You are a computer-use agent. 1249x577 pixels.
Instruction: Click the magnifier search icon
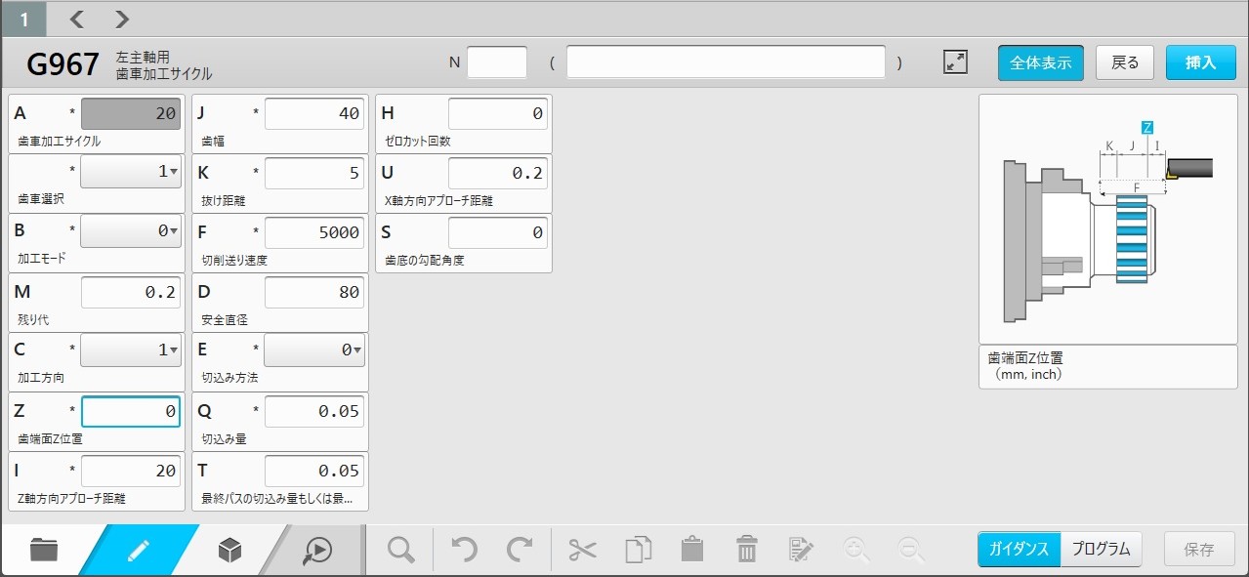[400, 550]
